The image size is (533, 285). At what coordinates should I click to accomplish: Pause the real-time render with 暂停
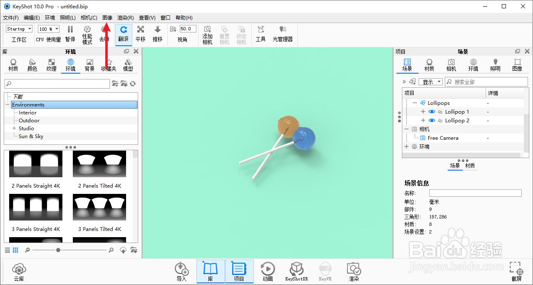pos(70,34)
